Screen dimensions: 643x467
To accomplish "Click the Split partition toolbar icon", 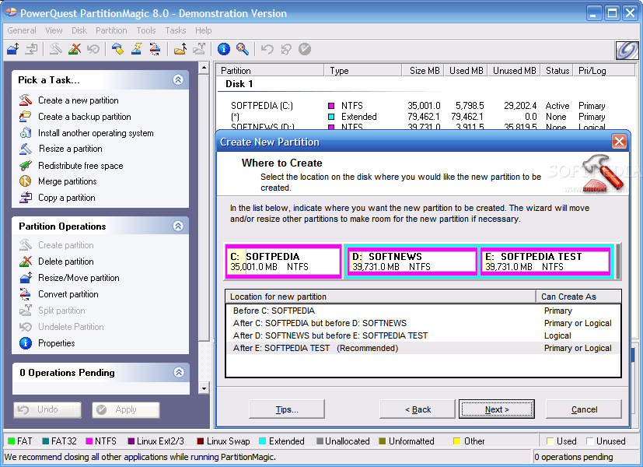I will pyautogui.click(x=199, y=49).
